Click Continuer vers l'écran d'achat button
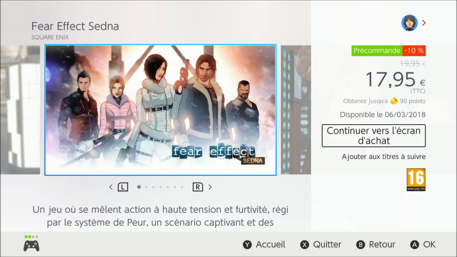The image size is (457, 257). tap(373, 136)
